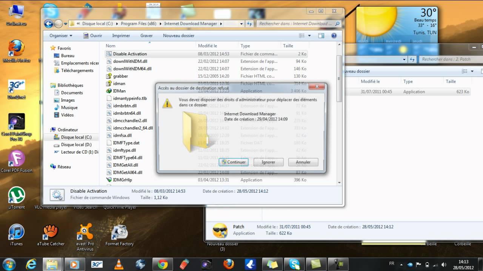Viewport: 483px width, 271px height.
Task: Create Nouveau dossier from toolbar
Action: pyautogui.click(x=178, y=36)
